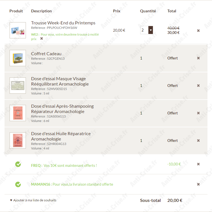The height and width of the screenshot is (212, 212).
Task: Remove the MAMAN16 free delivery code
Action: (x=198, y=184)
